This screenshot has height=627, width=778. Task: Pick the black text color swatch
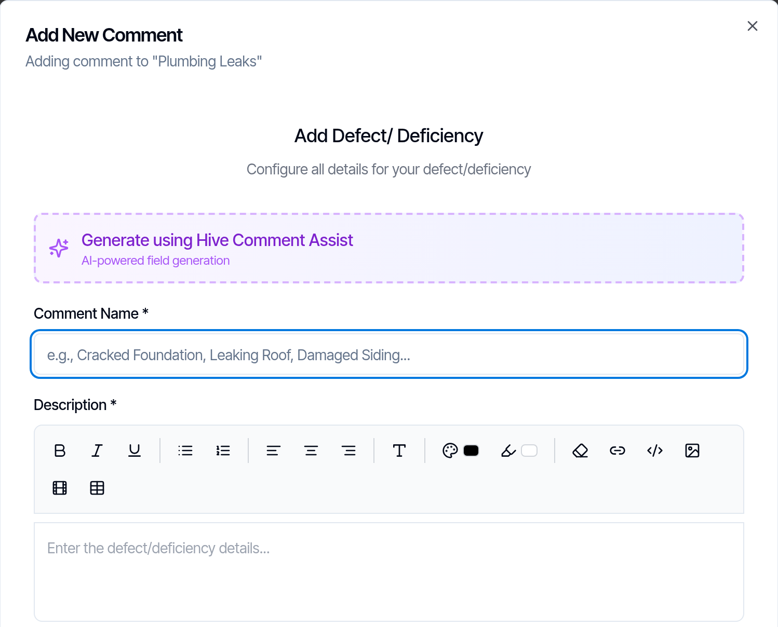click(x=471, y=451)
